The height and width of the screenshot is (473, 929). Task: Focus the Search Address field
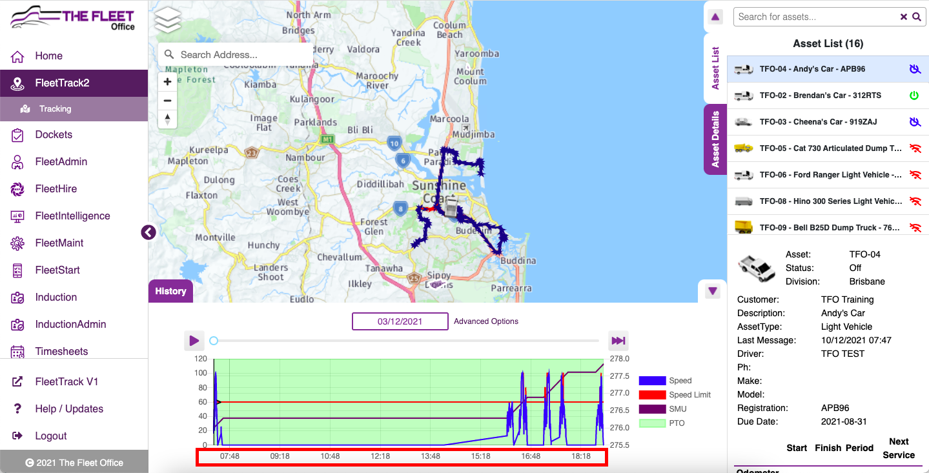[x=236, y=55]
